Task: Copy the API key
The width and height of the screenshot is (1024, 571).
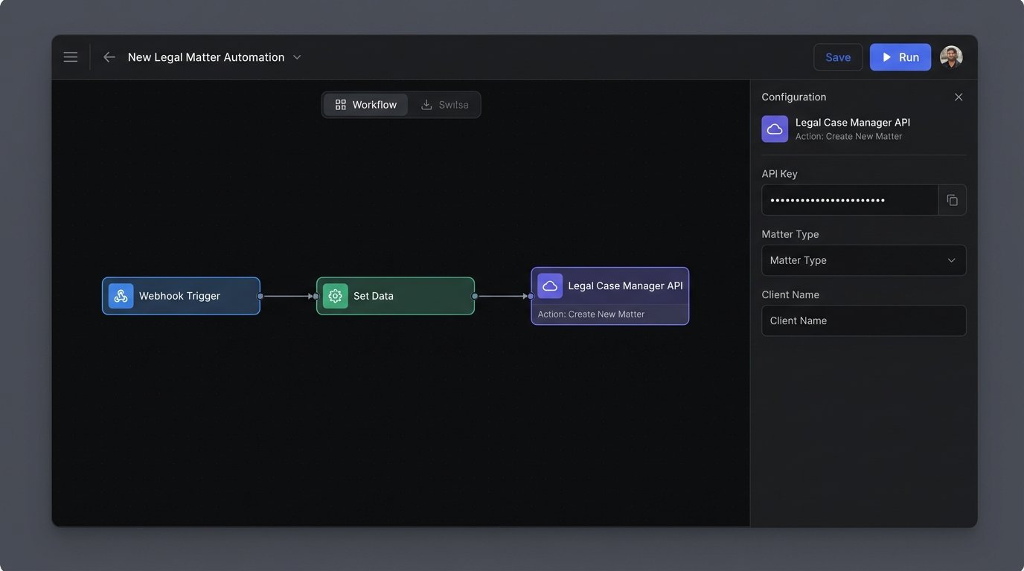Action: [x=952, y=200]
